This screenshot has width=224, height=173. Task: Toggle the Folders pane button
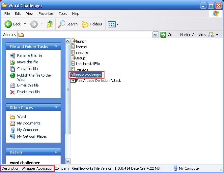coord(92,24)
